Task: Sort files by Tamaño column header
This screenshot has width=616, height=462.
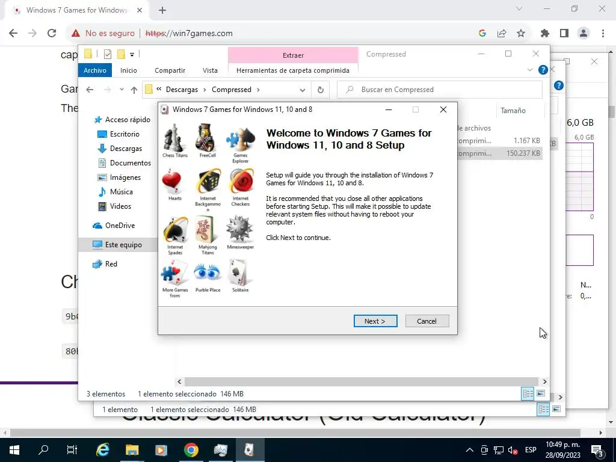Action: pyautogui.click(x=513, y=111)
